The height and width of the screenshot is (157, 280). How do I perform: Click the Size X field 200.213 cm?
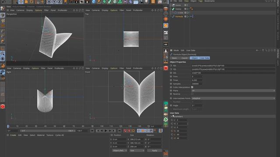pos(136,139)
